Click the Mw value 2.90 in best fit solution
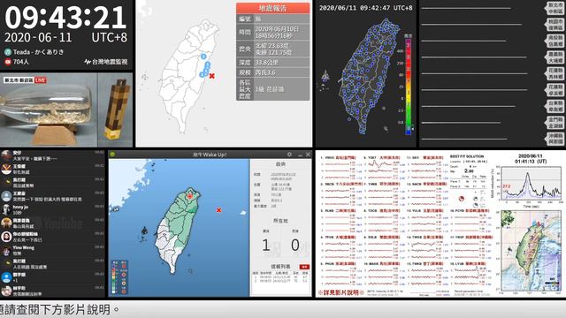The height and width of the screenshot is (318, 566). click(x=469, y=170)
